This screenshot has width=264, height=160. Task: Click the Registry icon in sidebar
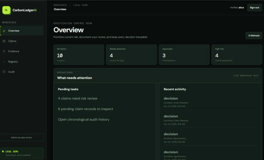point(4,62)
